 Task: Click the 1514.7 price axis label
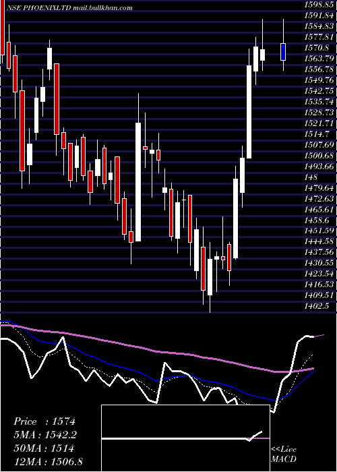tap(317, 134)
